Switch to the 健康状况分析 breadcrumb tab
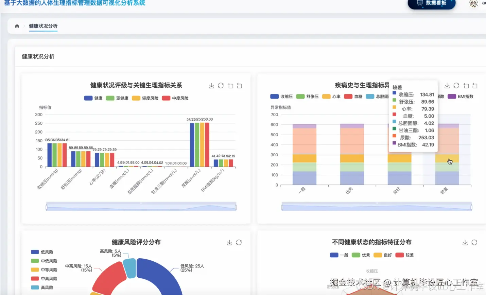The image size is (486, 295). pyautogui.click(x=43, y=26)
